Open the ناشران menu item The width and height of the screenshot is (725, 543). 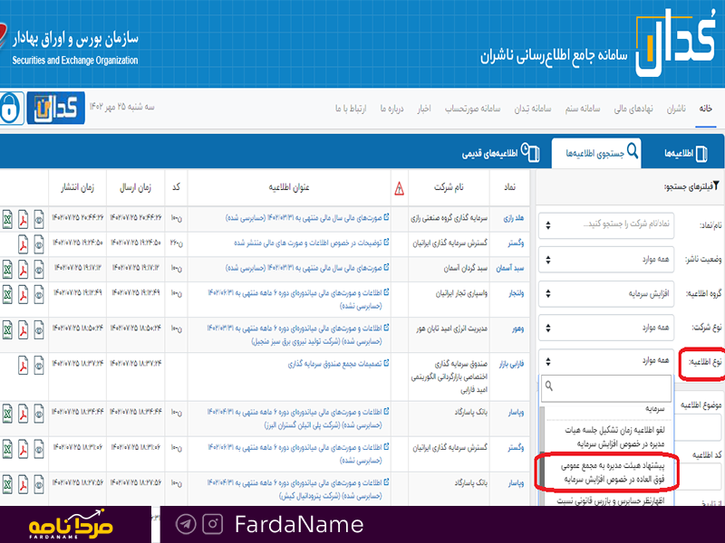pyautogui.click(x=676, y=109)
